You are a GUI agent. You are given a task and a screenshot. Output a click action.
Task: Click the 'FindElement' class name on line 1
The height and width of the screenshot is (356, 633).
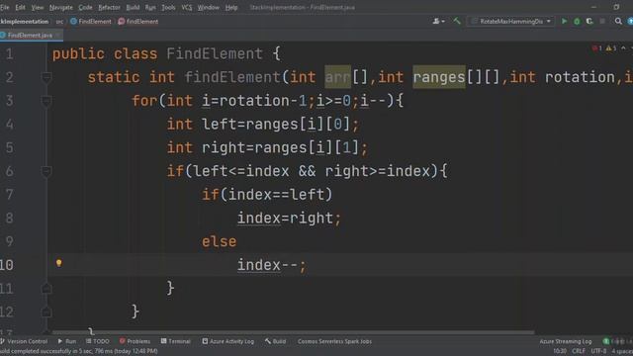point(215,53)
